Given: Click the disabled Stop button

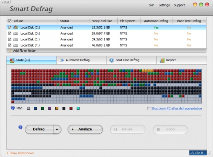Looking at the screenshot, I should (x=170, y=129).
